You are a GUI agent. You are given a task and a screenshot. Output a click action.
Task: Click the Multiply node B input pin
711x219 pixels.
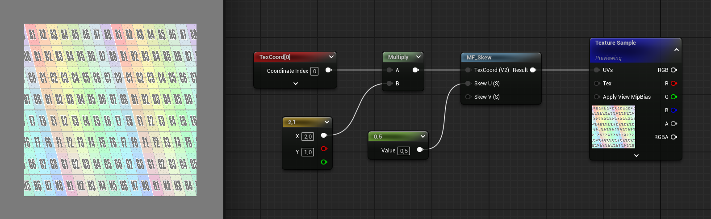[x=389, y=84]
